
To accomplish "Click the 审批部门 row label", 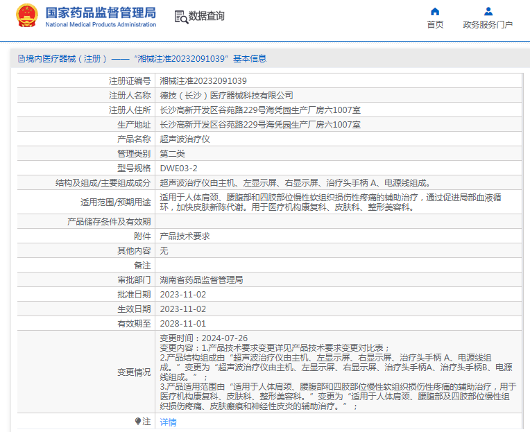I will [134, 279].
